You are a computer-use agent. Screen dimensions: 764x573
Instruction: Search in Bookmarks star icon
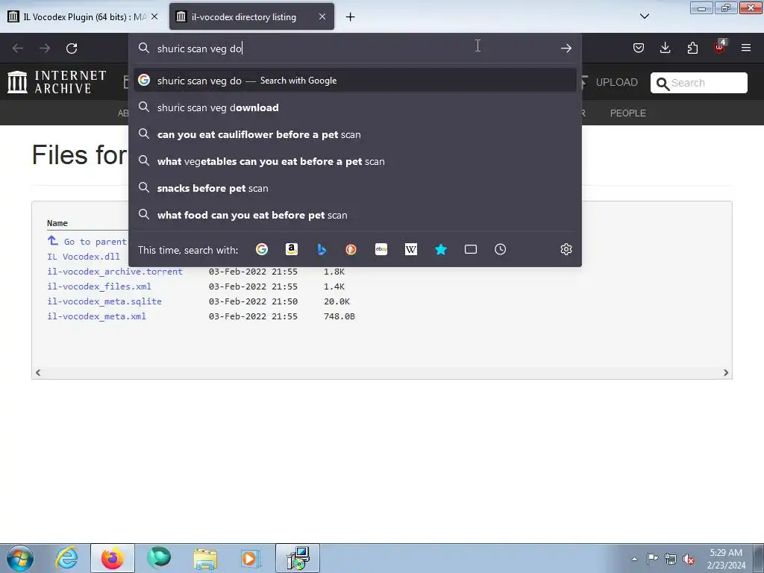(441, 249)
